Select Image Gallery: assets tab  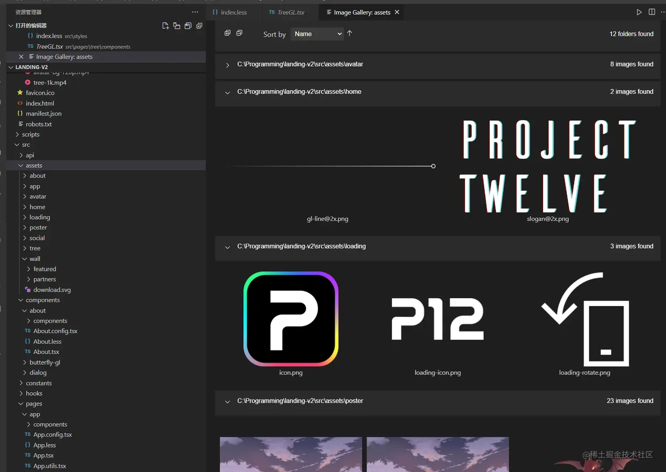[362, 12]
